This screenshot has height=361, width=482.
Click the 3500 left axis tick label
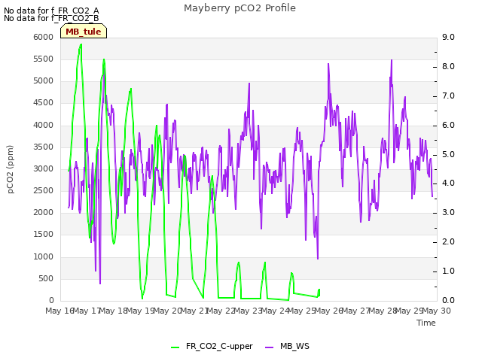[x=44, y=147]
